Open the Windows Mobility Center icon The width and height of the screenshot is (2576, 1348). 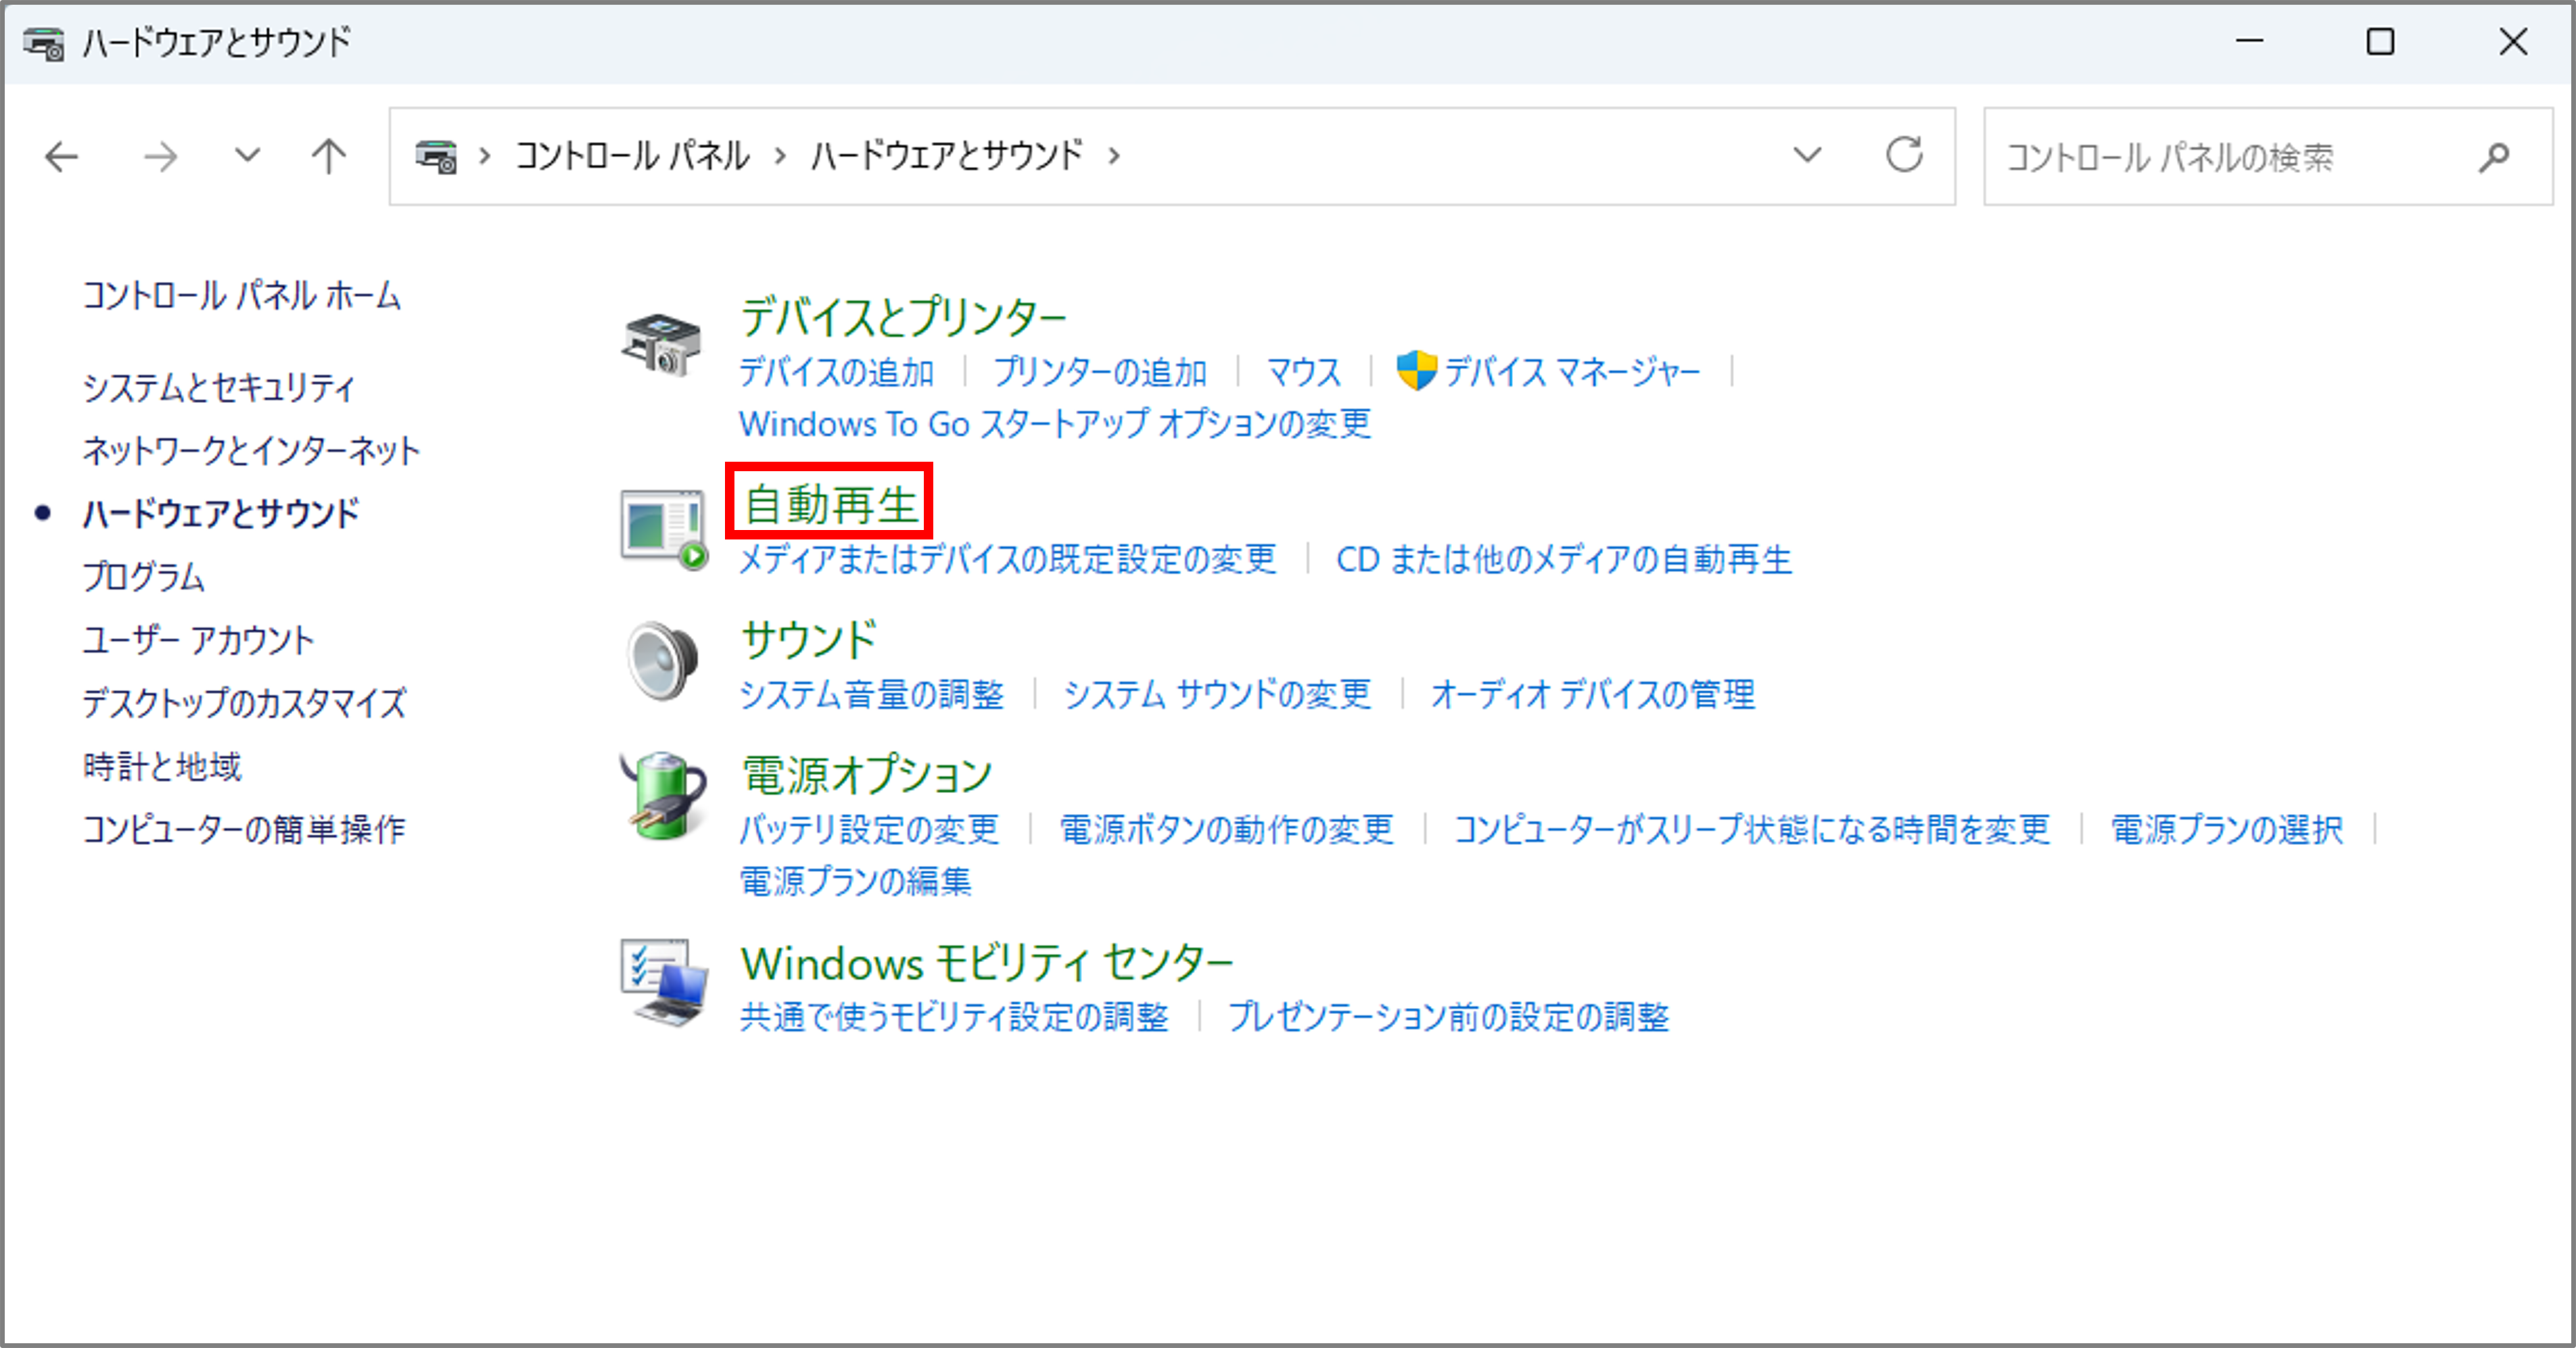[x=664, y=982]
